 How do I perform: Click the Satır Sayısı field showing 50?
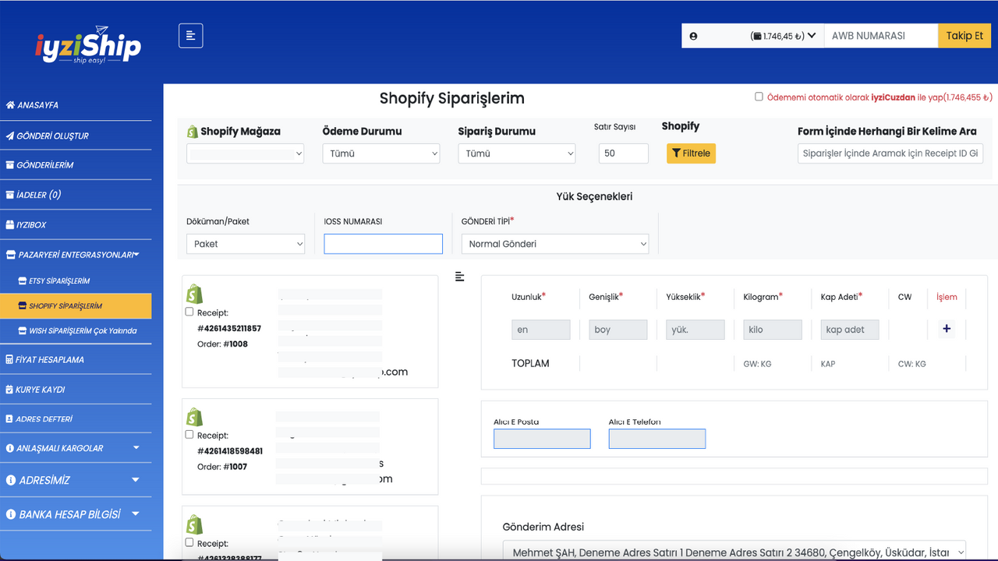point(624,153)
